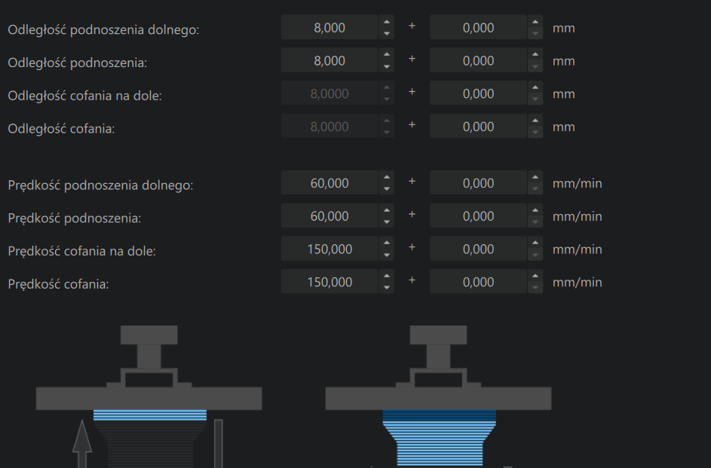Decrease Odległość podnoszenia dolnego base value
The image size is (711, 468).
coord(386,33)
